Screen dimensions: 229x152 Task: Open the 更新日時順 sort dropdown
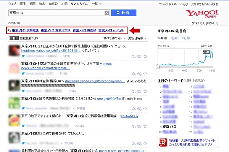[137, 38]
